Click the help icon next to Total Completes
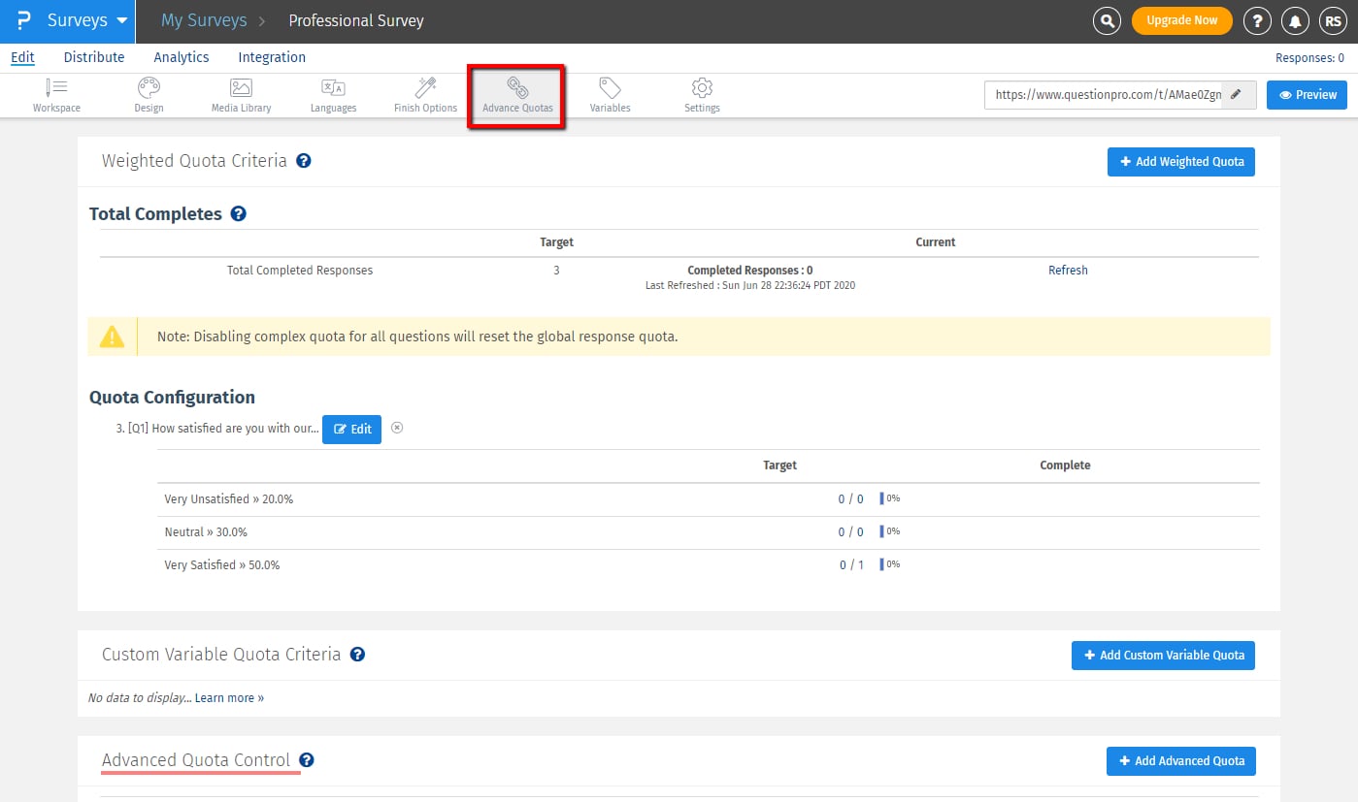The width and height of the screenshot is (1358, 802). tap(238, 214)
